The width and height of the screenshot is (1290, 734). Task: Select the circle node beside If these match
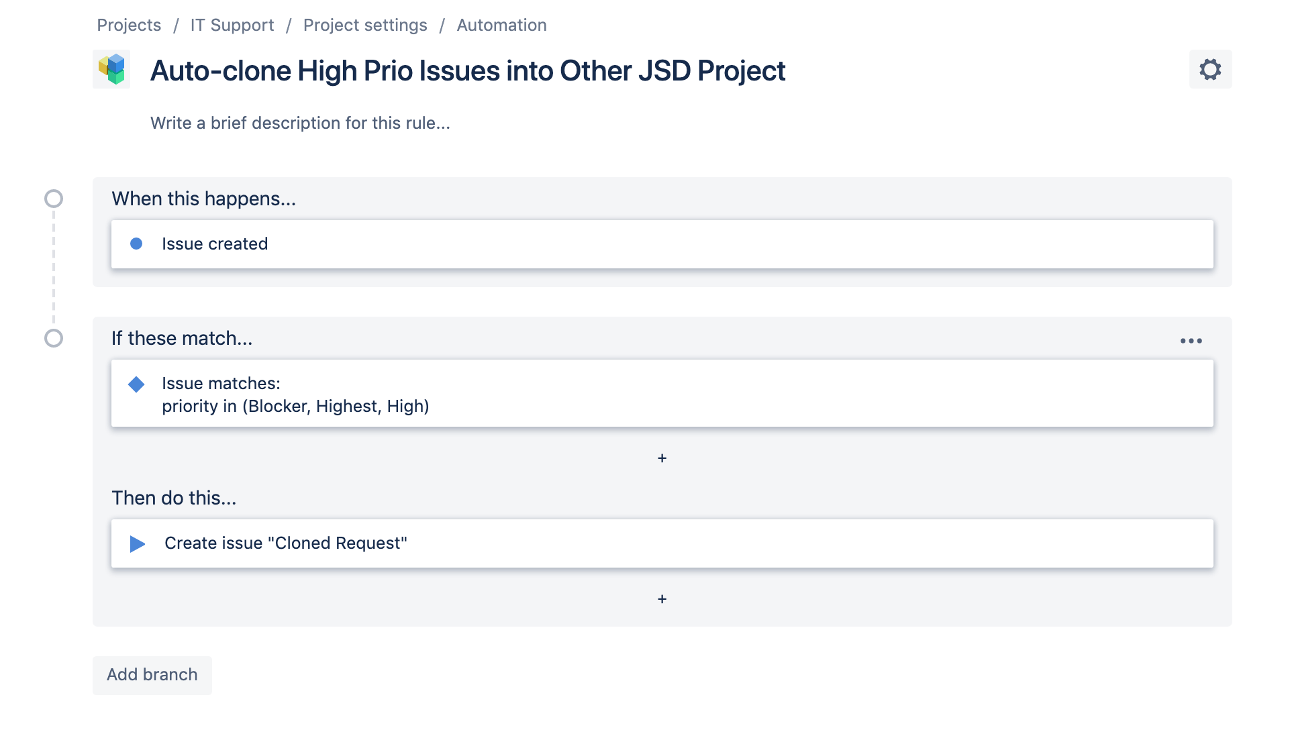[54, 338]
